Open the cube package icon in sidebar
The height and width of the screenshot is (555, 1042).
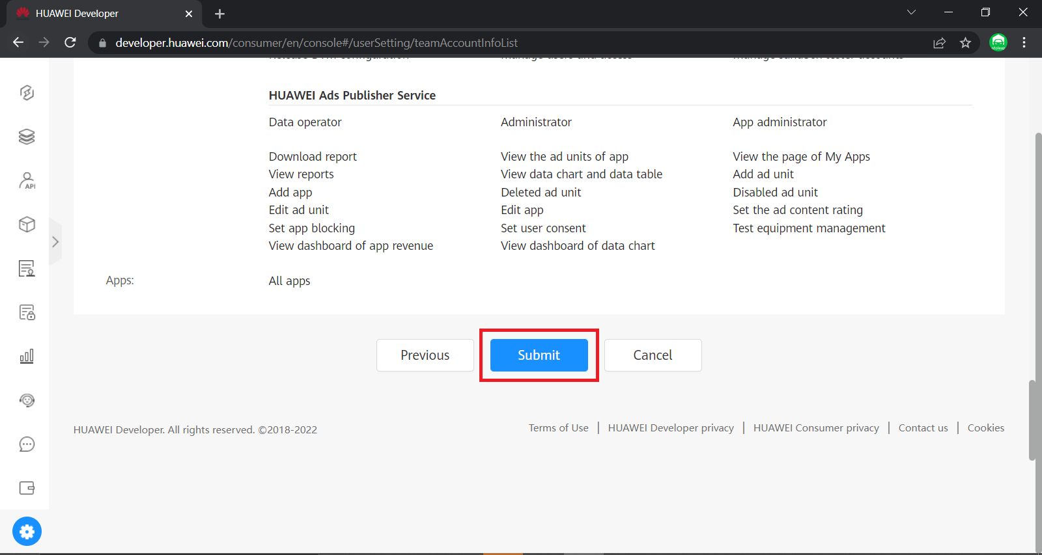[x=27, y=224]
